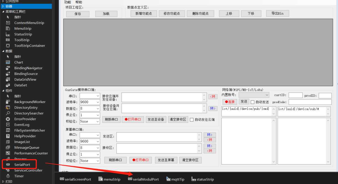Collapse the 菜单和工具栏 toolbox group
This screenshot has width=338, height=184.
3,12
